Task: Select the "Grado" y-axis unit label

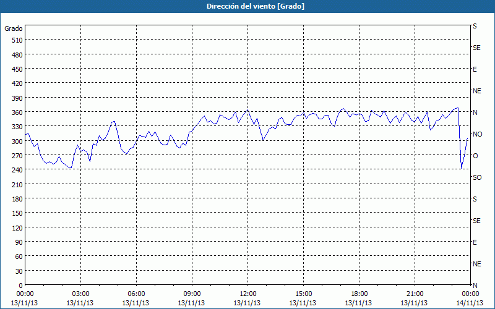Action: click(x=14, y=28)
